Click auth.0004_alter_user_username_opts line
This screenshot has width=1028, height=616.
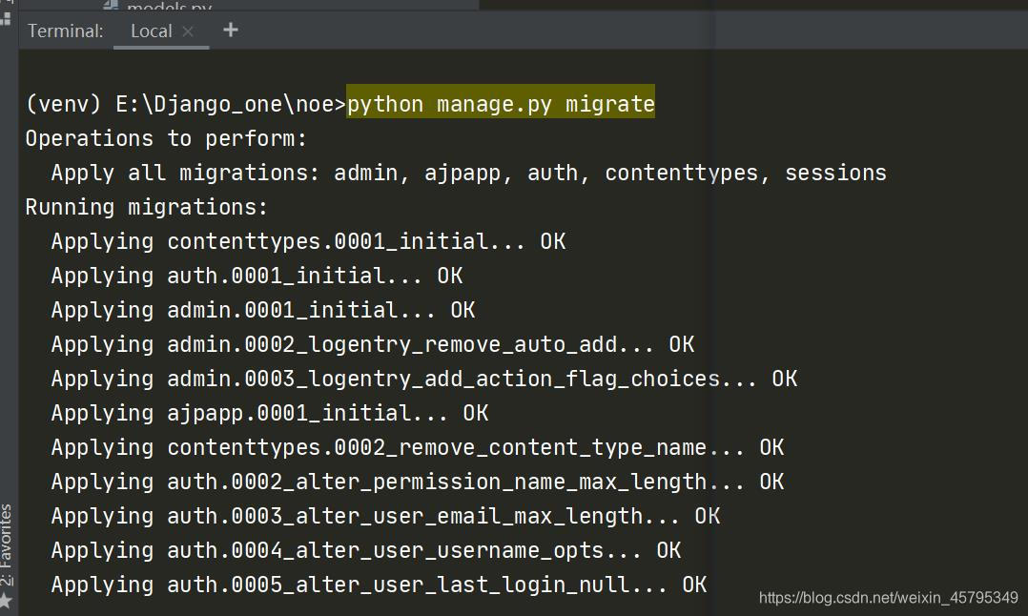click(366, 550)
